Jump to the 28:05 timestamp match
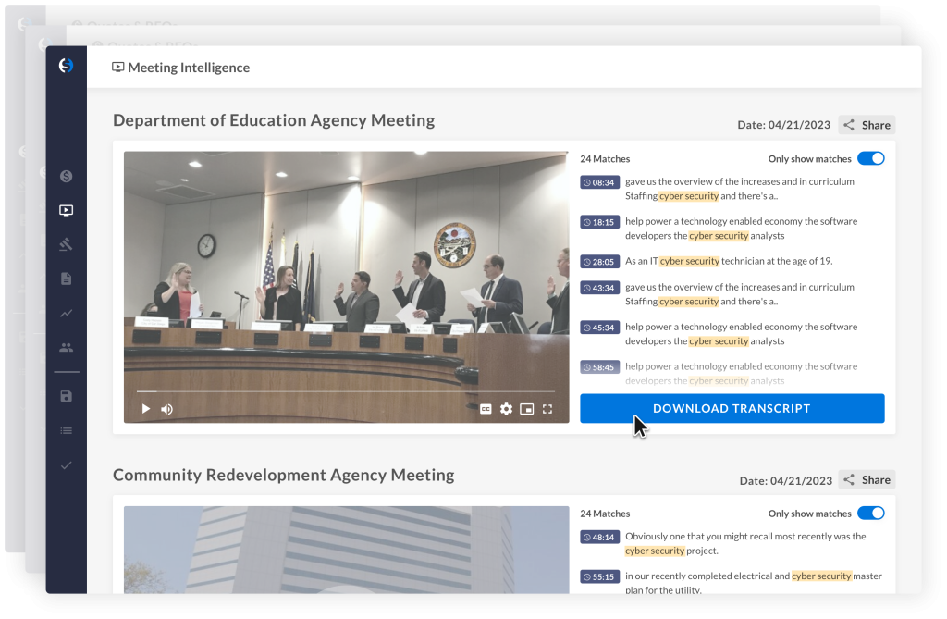The height and width of the screenshot is (619, 947). (599, 261)
